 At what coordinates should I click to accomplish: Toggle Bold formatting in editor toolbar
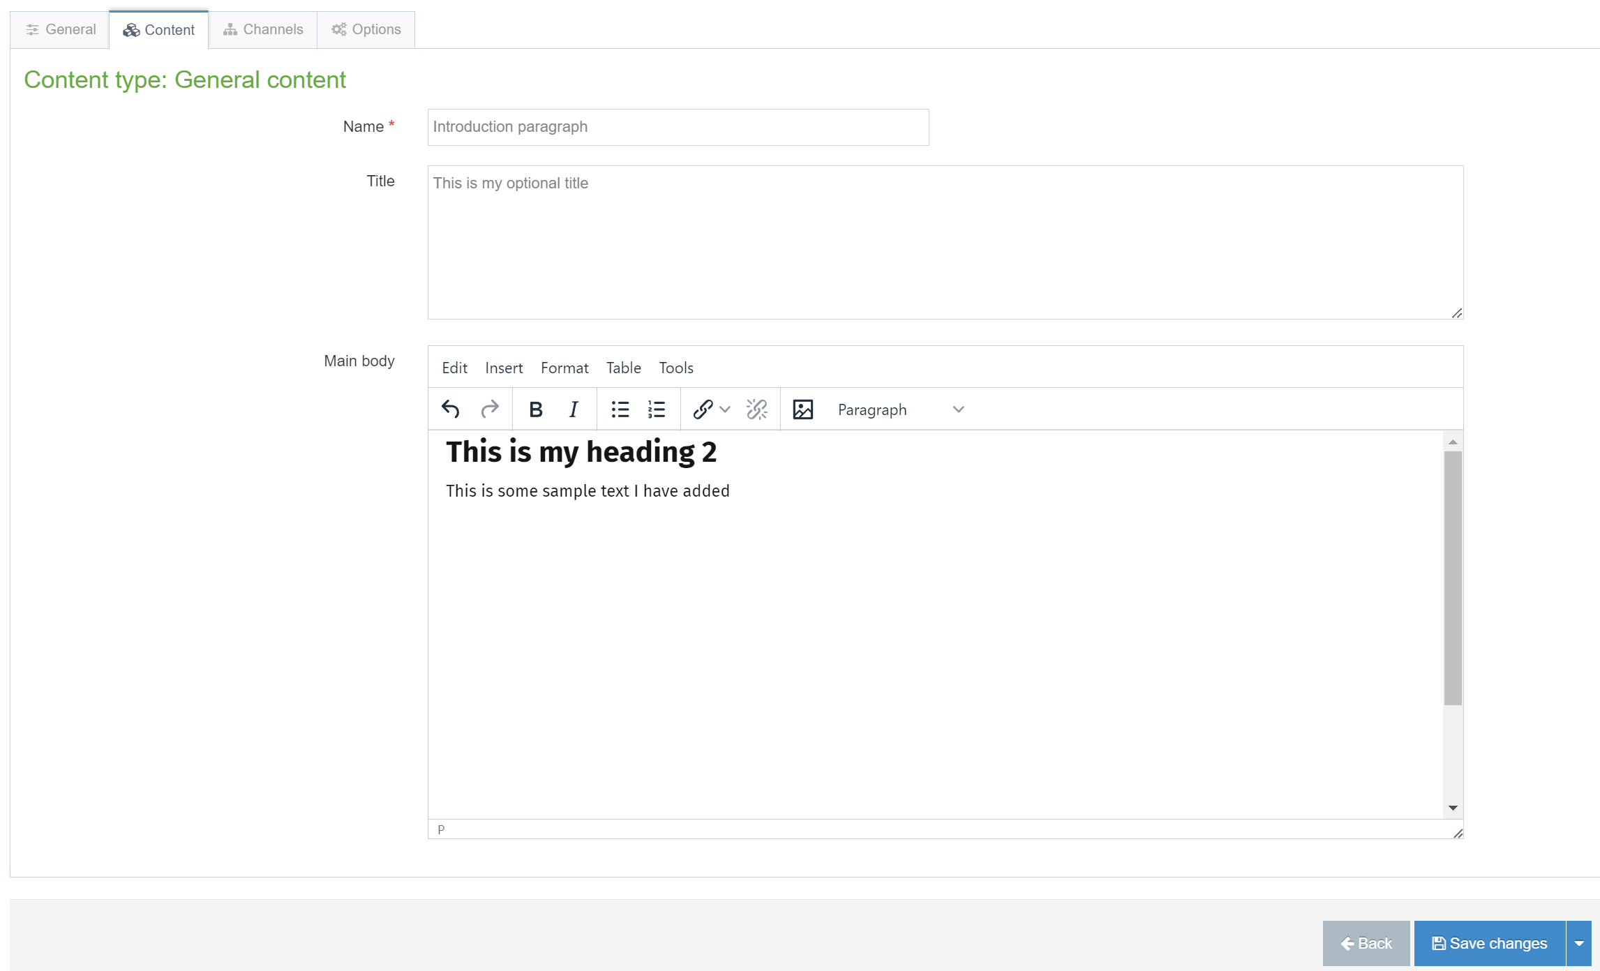(535, 409)
